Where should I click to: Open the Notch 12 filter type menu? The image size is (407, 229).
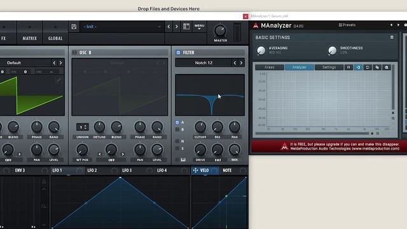[x=203, y=63]
